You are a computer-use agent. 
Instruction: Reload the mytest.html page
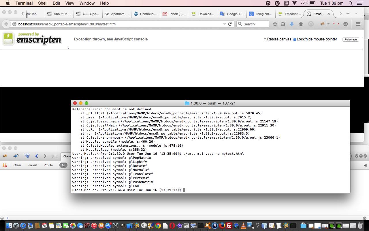(x=230, y=24)
